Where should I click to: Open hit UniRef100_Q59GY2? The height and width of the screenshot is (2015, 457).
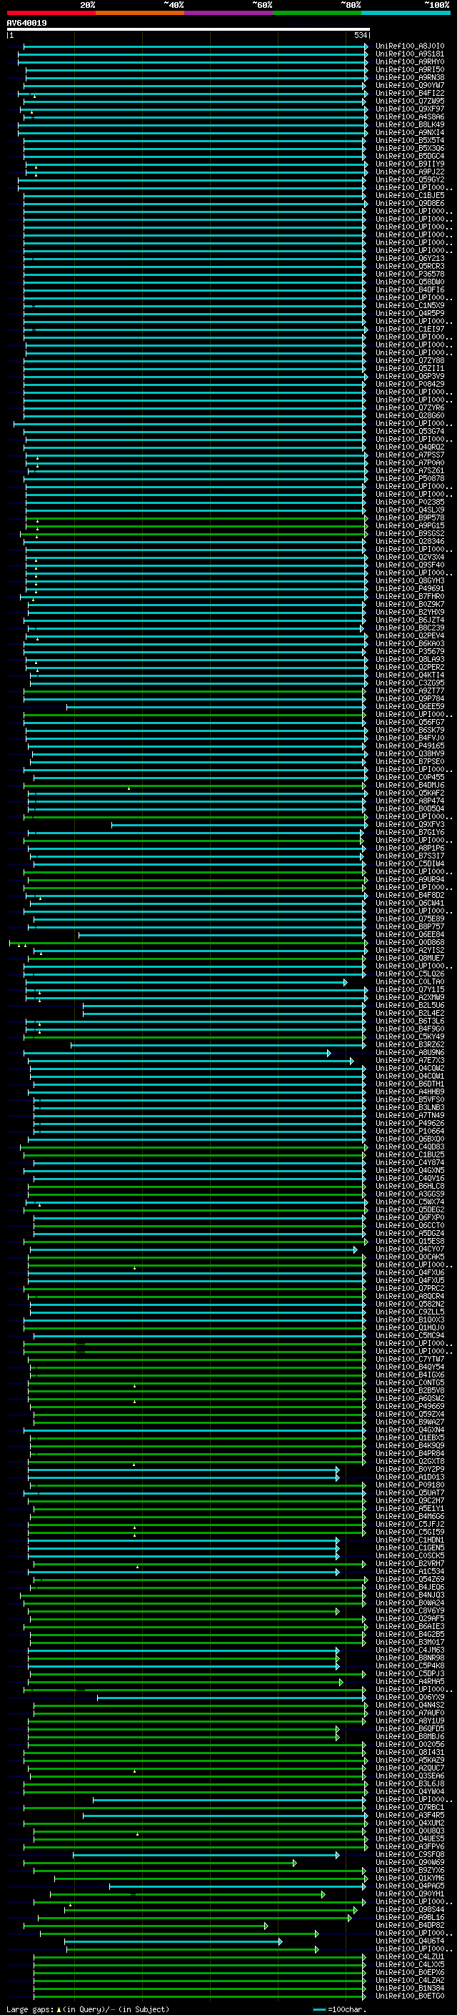pos(410,180)
